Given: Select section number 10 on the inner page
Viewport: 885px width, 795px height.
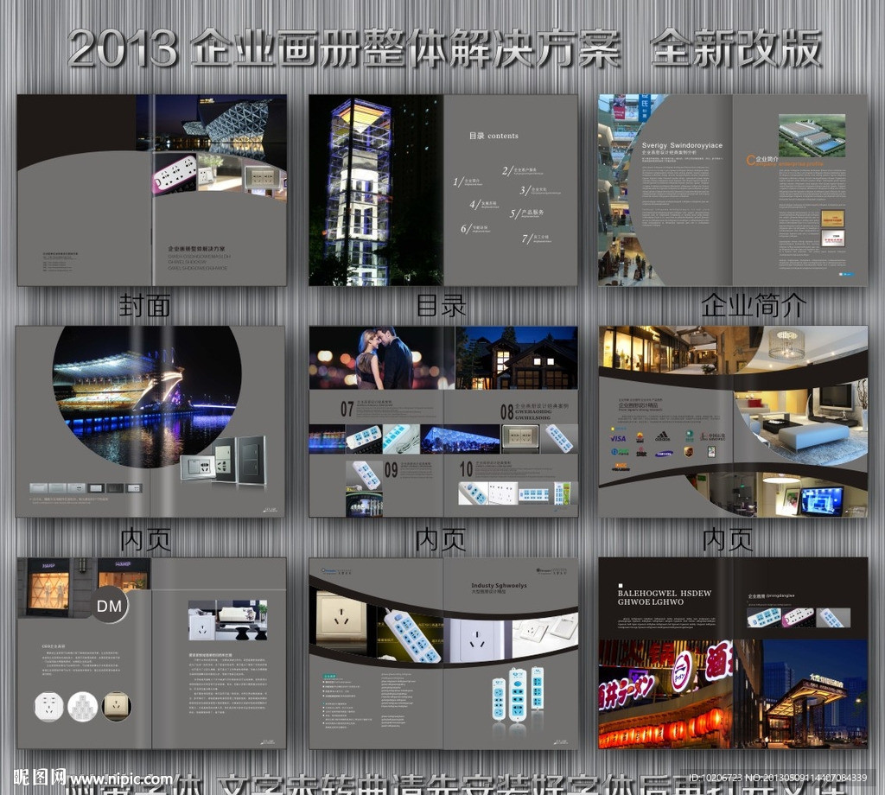Looking at the screenshot, I should 466,469.
